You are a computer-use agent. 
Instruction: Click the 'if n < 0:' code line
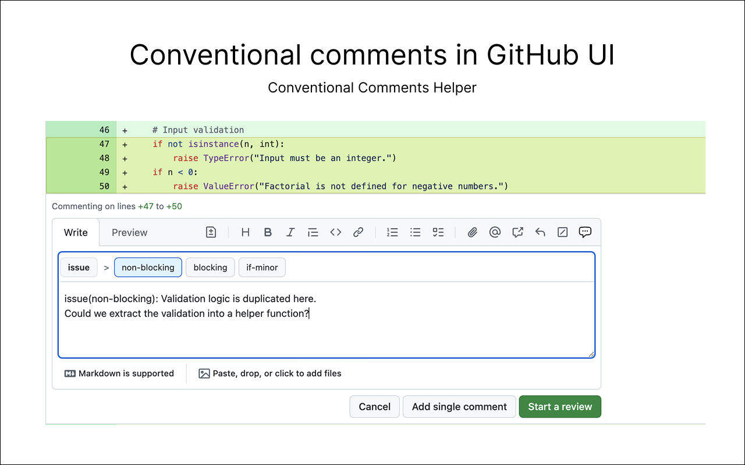175,172
